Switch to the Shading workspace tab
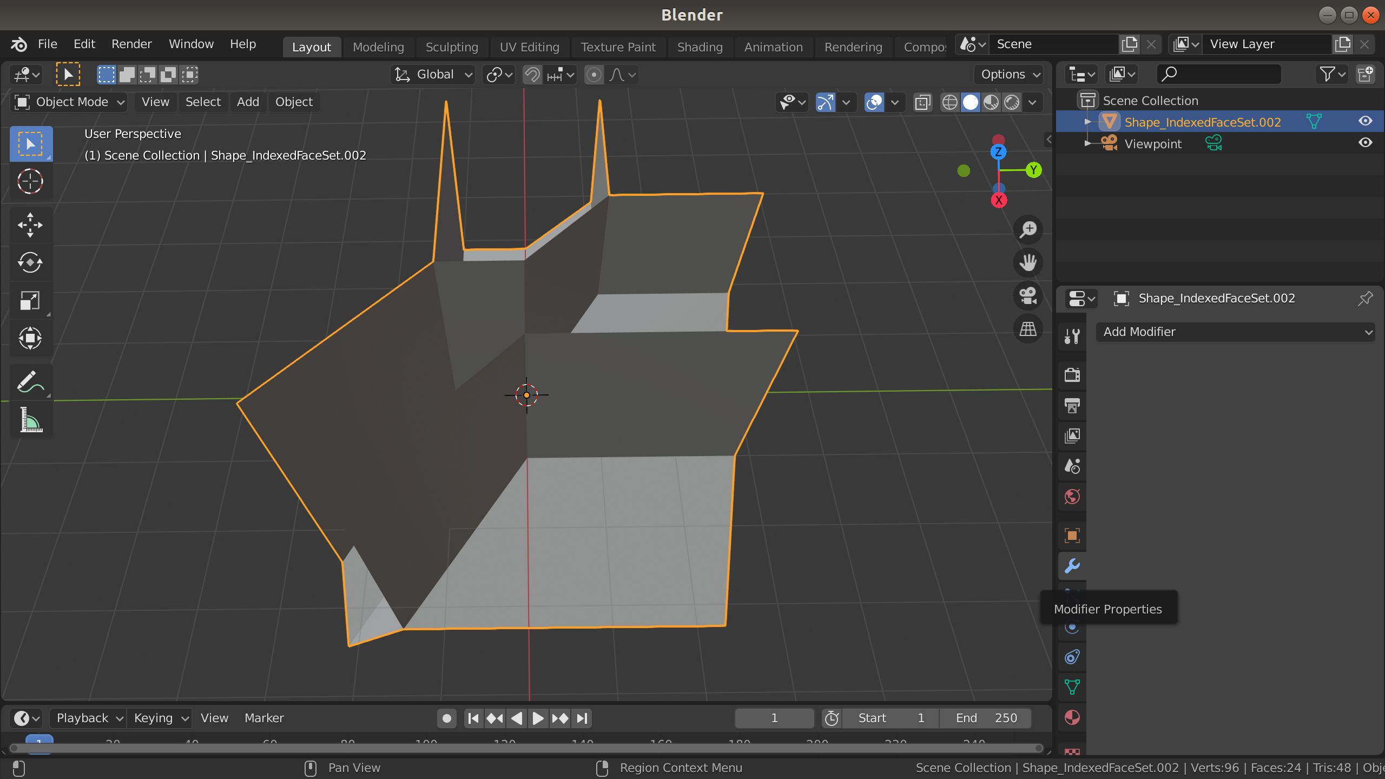1385x779 pixels. pyautogui.click(x=700, y=47)
